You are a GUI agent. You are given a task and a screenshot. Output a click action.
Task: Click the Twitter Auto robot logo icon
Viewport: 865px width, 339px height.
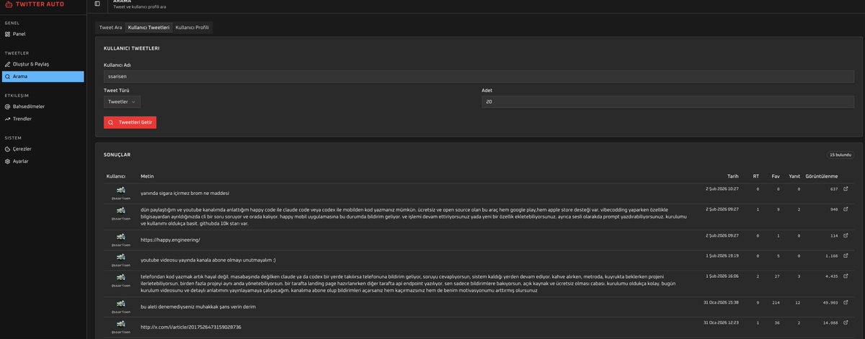pyautogui.click(x=7, y=4)
